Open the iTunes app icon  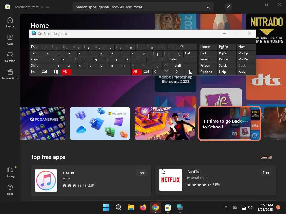[x=46, y=181]
